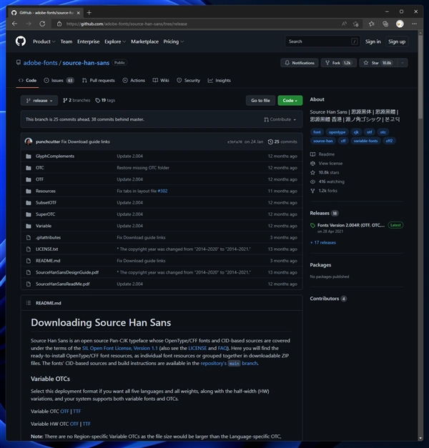Click View license in About
This screenshot has width=429, height=448.
click(x=327, y=164)
